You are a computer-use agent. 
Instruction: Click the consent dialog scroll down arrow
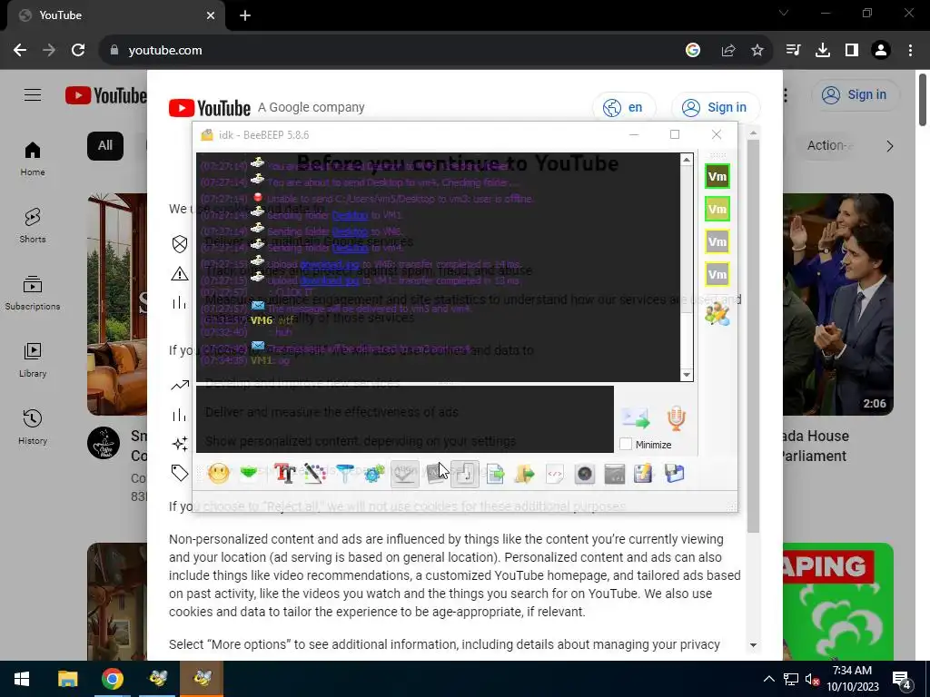[x=753, y=645]
